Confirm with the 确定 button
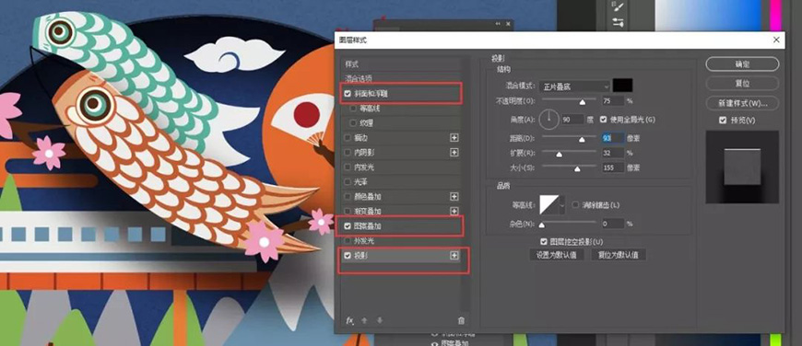The width and height of the screenshot is (802, 346). click(x=742, y=64)
